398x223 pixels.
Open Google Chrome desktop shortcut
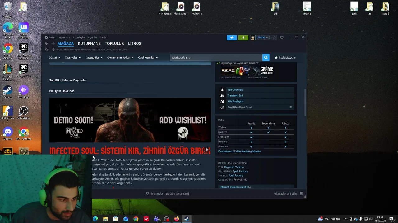tap(8, 52)
